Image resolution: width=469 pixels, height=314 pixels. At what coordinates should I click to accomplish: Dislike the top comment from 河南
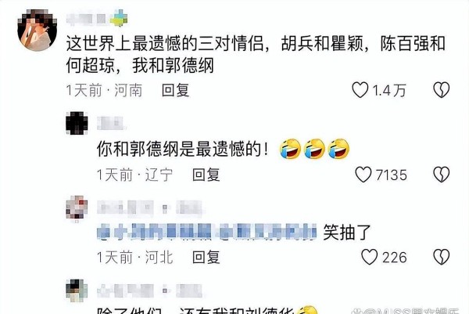coord(442,90)
